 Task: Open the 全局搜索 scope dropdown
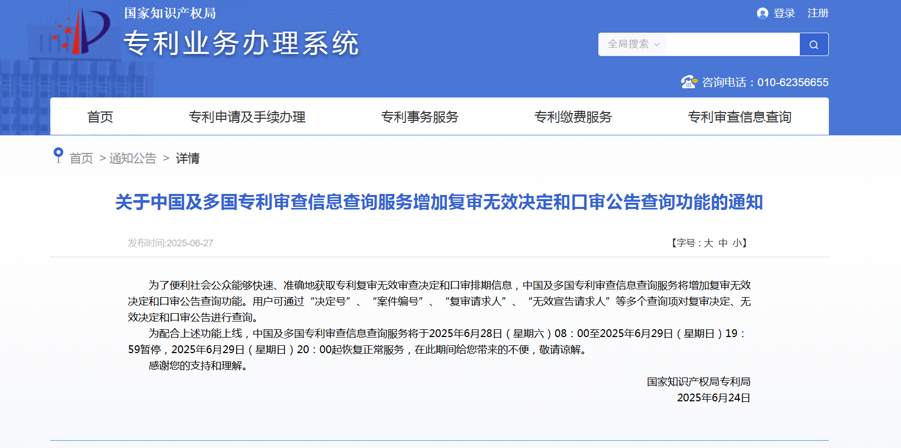tap(633, 45)
